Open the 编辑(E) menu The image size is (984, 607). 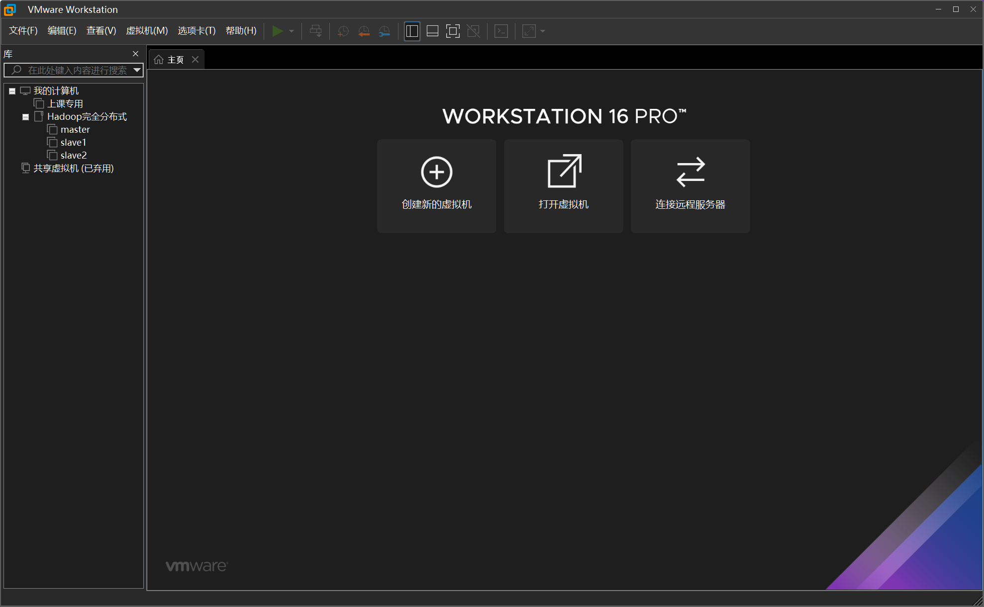pyautogui.click(x=62, y=31)
